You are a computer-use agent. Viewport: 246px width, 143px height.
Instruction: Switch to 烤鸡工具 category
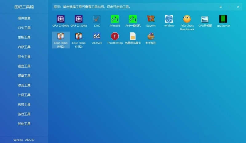click(24, 105)
